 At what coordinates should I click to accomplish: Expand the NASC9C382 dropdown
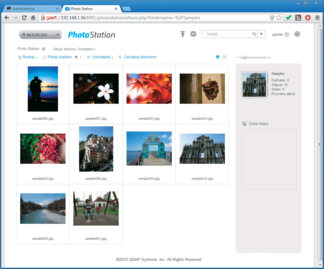point(58,35)
